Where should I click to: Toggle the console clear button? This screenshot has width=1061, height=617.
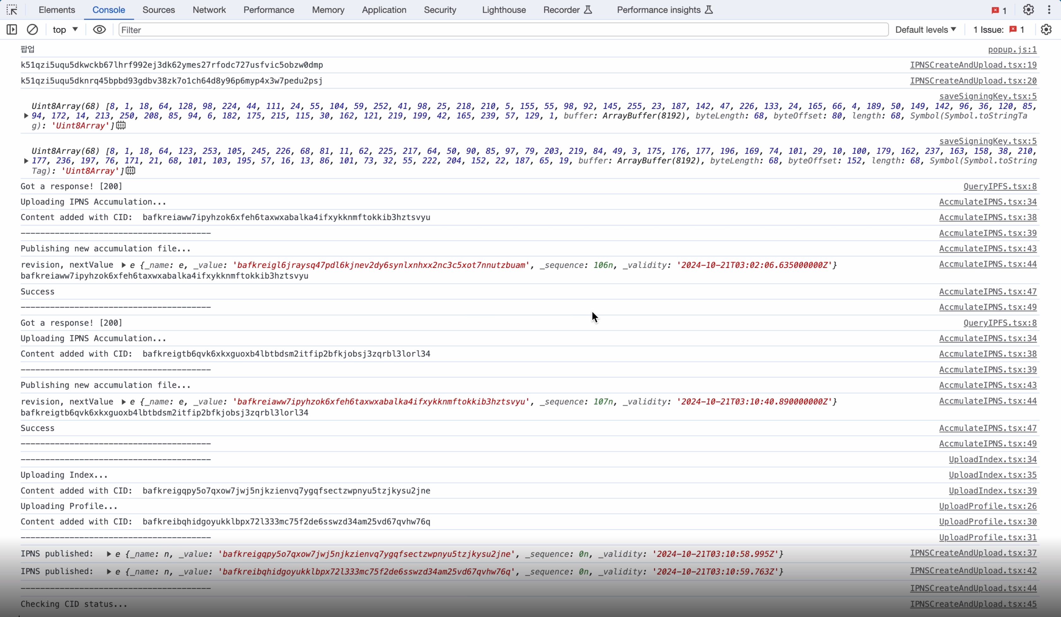click(32, 29)
